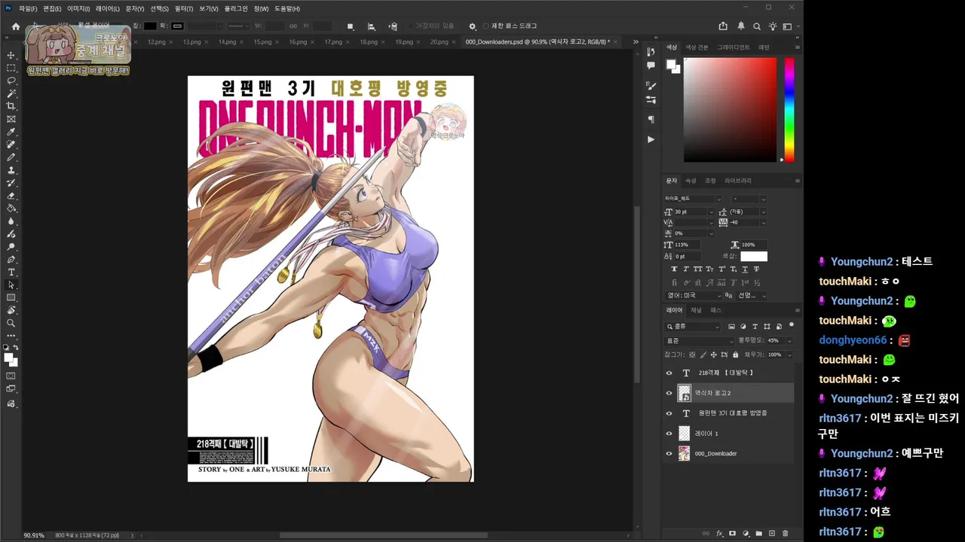The height and width of the screenshot is (542, 965).
Task: Open the fill 100% dropdown arrow
Action: [789, 355]
